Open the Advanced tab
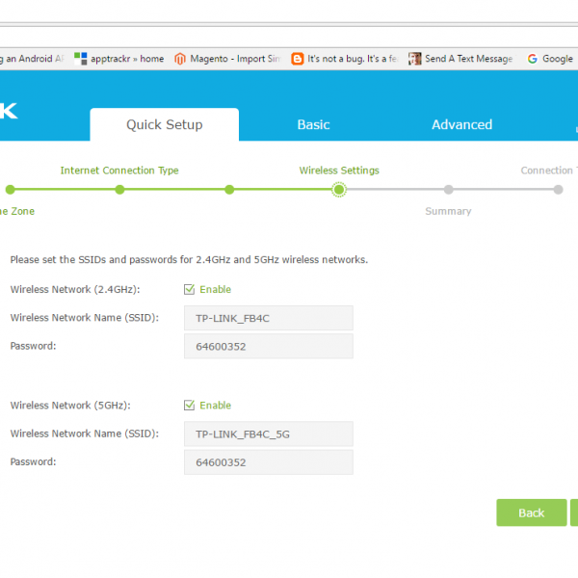578x578 pixels. (461, 125)
